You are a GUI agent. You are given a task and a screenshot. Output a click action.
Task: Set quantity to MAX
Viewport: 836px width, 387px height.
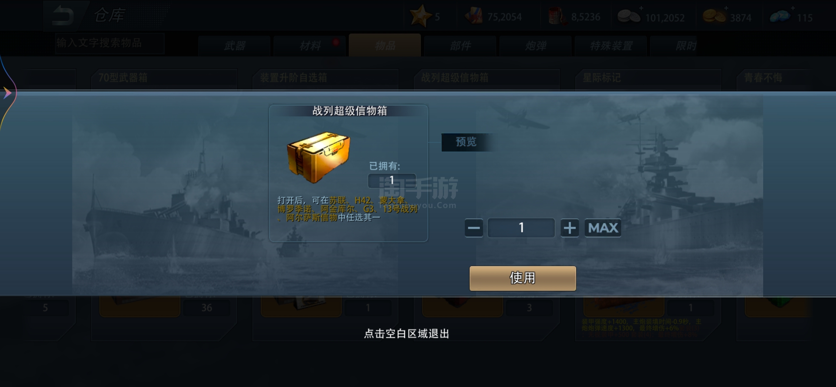tap(603, 228)
